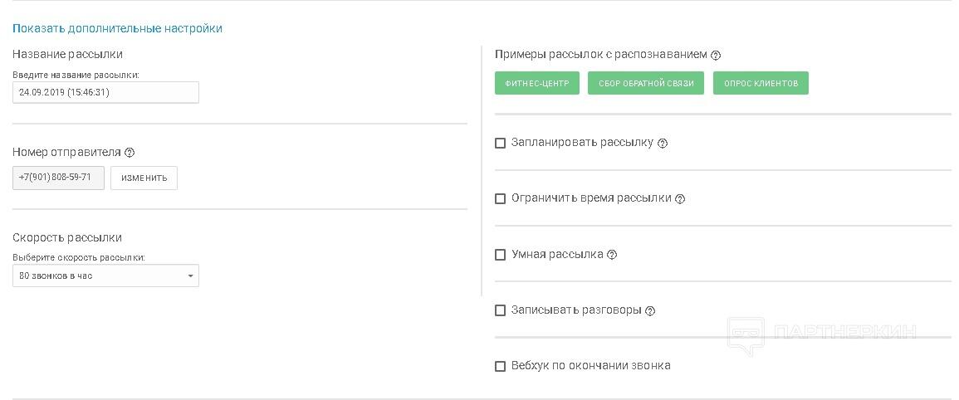Click help icon beside Примеры рассылок с распознаванием
Viewport: 959px width, 400px height.
(716, 56)
